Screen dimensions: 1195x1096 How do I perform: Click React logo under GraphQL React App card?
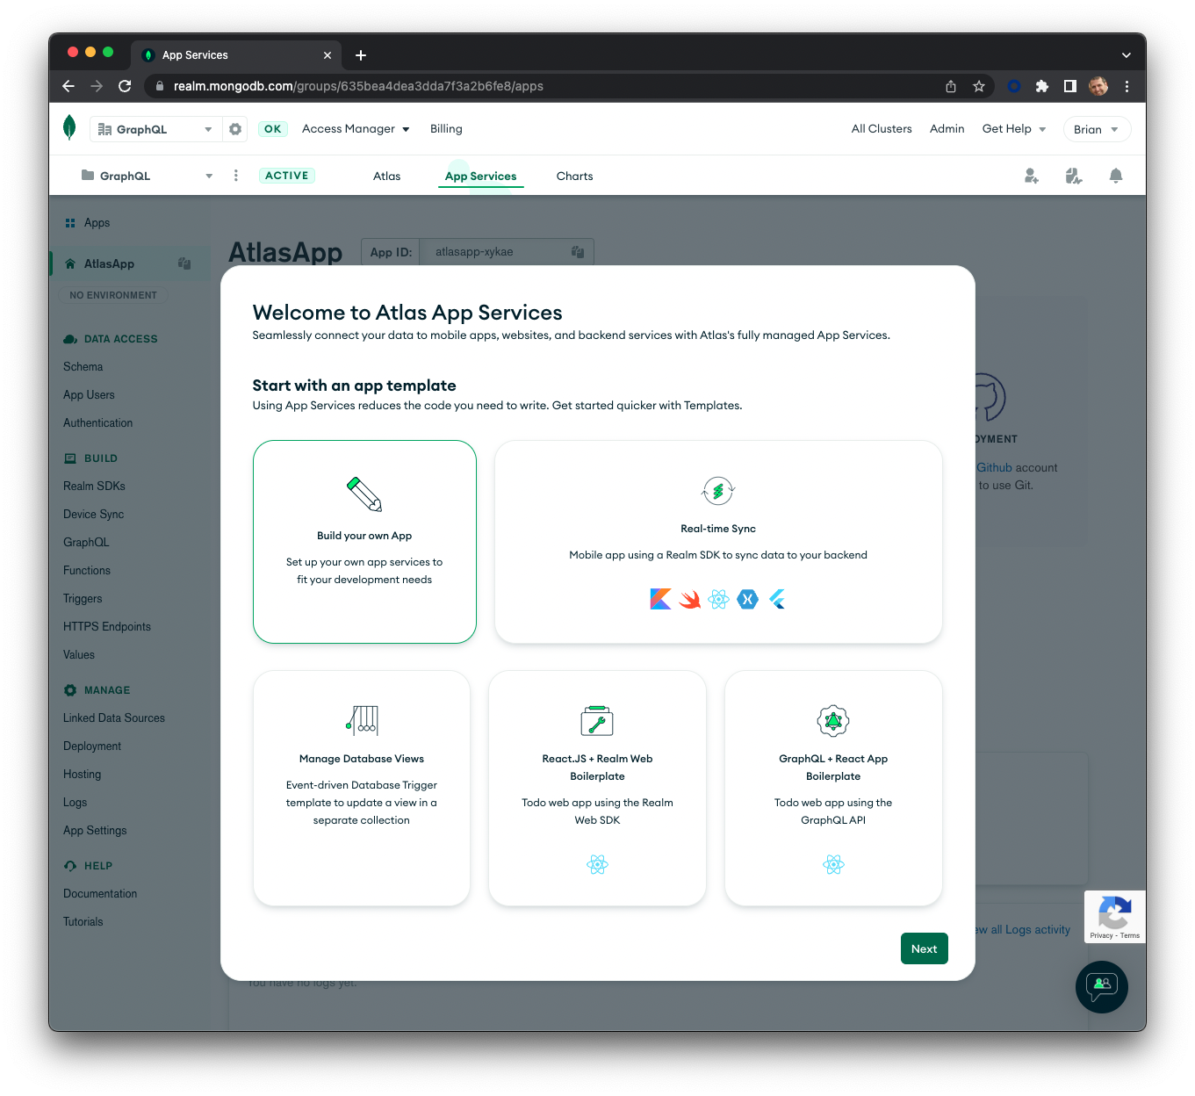pos(833,864)
